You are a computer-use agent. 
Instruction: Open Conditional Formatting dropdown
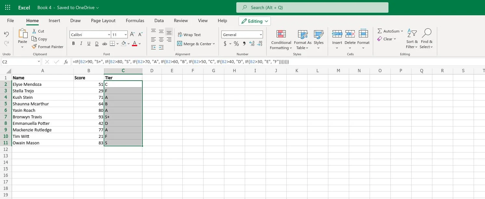pyautogui.click(x=281, y=40)
